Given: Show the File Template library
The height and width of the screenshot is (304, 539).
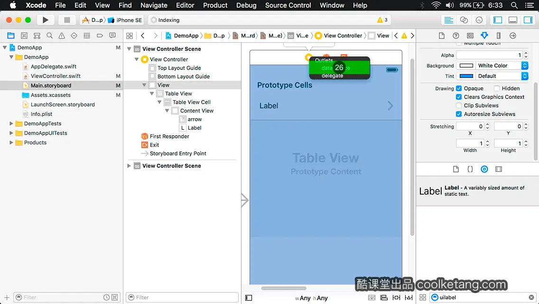Looking at the screenshot, I should (x=456, y=169).
